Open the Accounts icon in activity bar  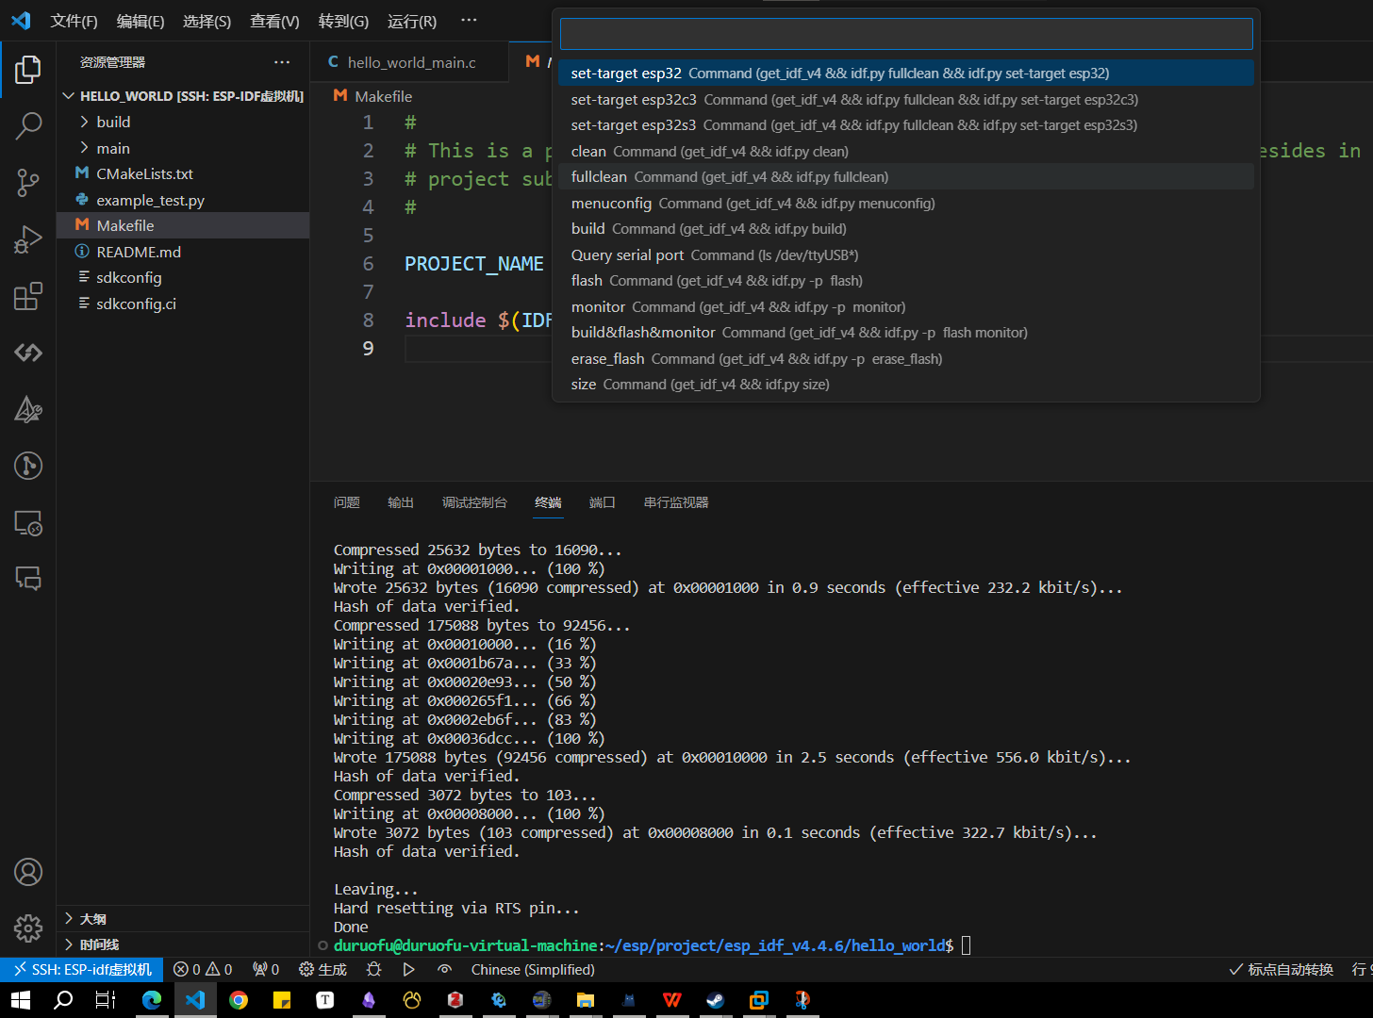[28, 872]
